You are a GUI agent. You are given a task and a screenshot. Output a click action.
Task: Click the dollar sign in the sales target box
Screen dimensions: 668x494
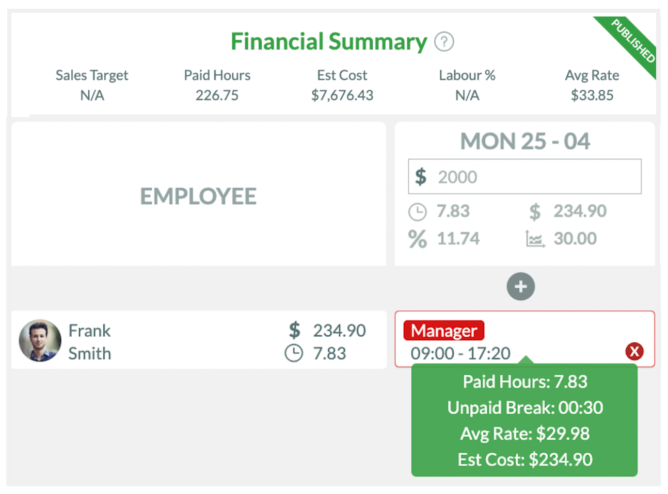point(422,176)
